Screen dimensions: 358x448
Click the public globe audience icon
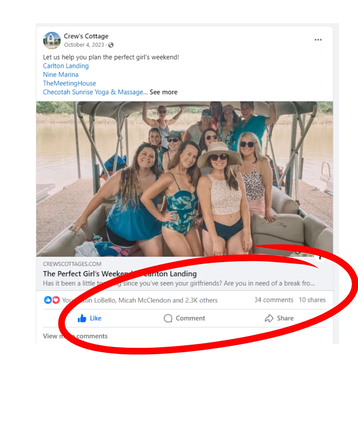tap(111, 45)
